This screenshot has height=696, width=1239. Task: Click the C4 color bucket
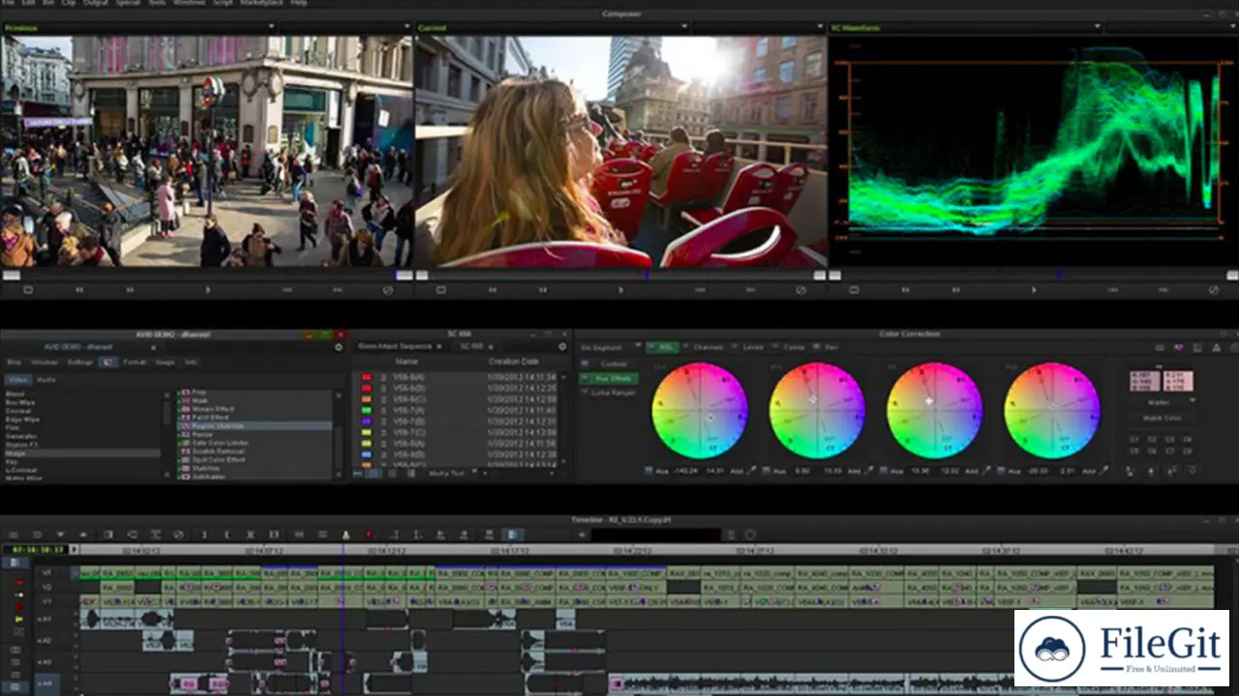coord(1188,439)
